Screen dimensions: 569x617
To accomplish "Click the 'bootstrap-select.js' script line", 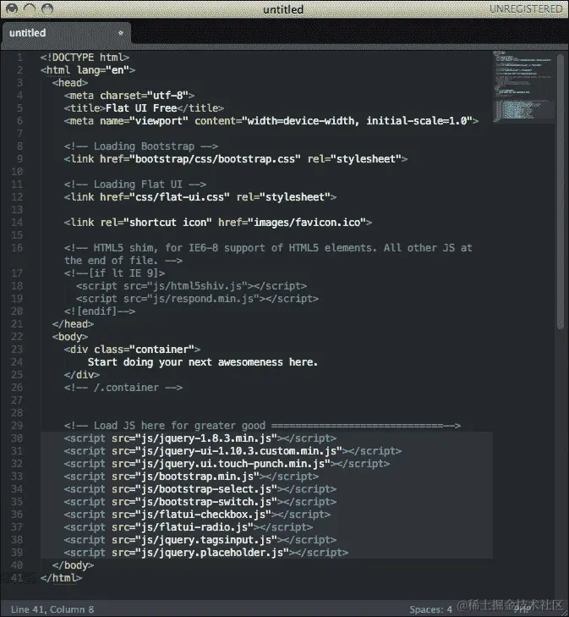I will tap(200, 489).
